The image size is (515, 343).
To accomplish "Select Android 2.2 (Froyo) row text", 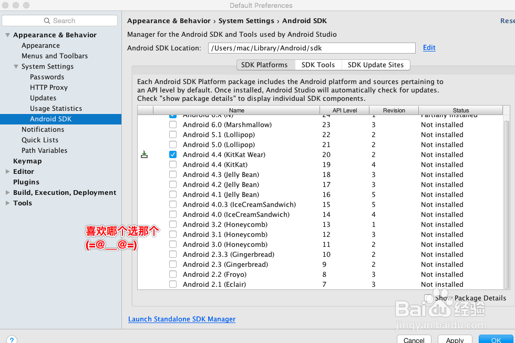I will pos(214,274).
